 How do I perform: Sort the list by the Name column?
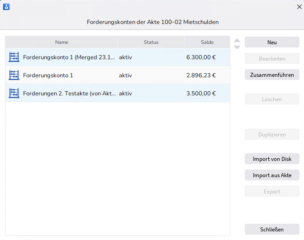[62, 42]
